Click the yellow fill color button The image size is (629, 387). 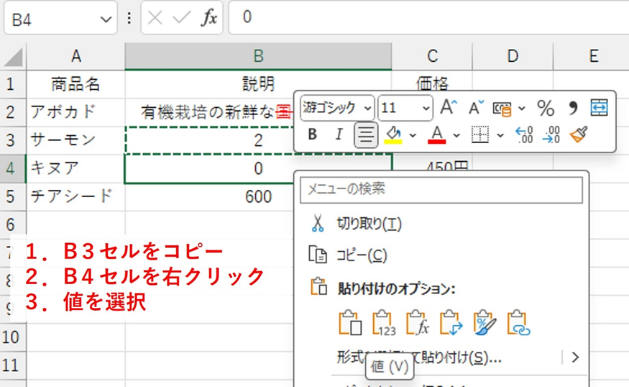(x=392, y=135)
